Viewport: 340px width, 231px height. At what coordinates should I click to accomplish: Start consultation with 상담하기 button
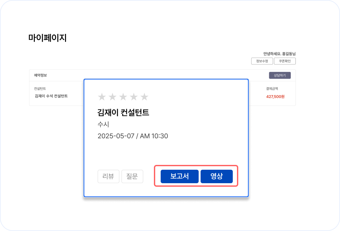tap(280, 75)
